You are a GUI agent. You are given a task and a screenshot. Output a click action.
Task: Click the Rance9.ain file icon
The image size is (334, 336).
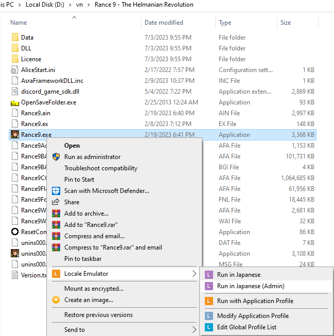click(15, 113)
